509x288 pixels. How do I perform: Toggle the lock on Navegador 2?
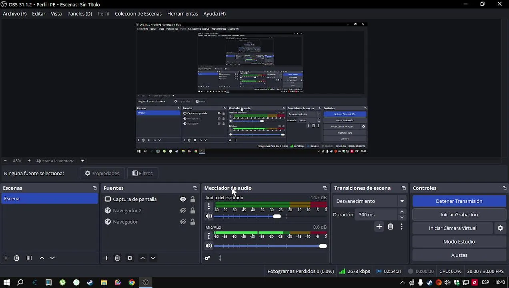coord(192,210)
